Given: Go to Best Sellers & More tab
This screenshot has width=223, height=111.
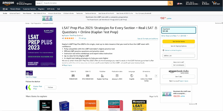Looking at the screenshot, I should point(40,13).
